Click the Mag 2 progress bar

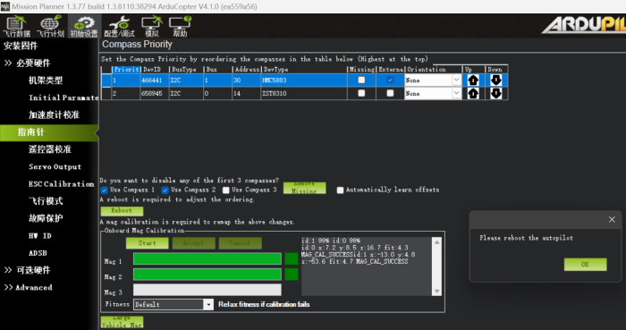pos(207,275)
